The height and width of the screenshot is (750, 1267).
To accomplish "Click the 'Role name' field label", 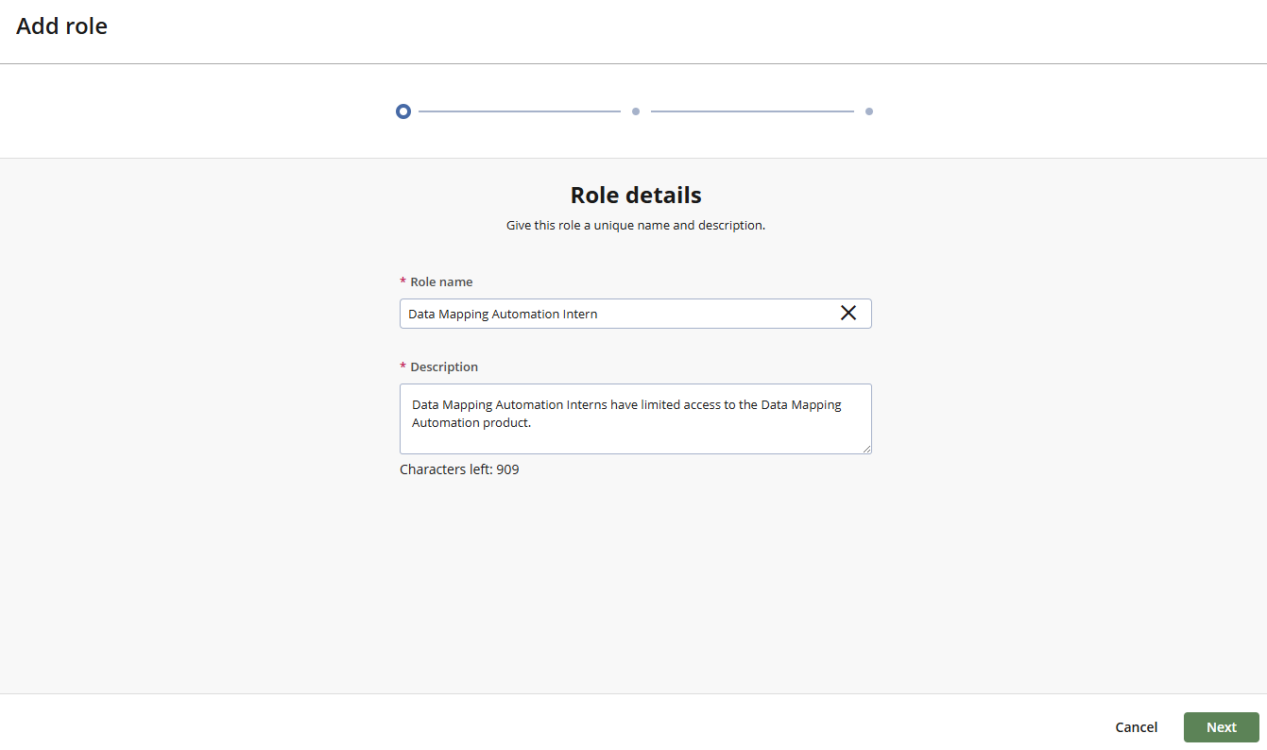I will click(x=441, y=281).
